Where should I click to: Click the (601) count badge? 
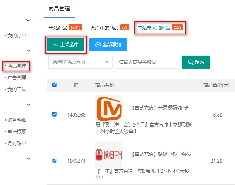click(x=75, y=27)
